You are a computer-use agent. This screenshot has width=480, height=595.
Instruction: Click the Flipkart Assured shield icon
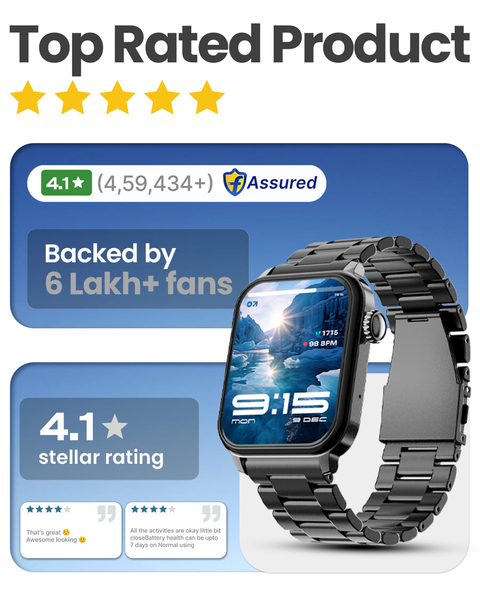point(234,182)
